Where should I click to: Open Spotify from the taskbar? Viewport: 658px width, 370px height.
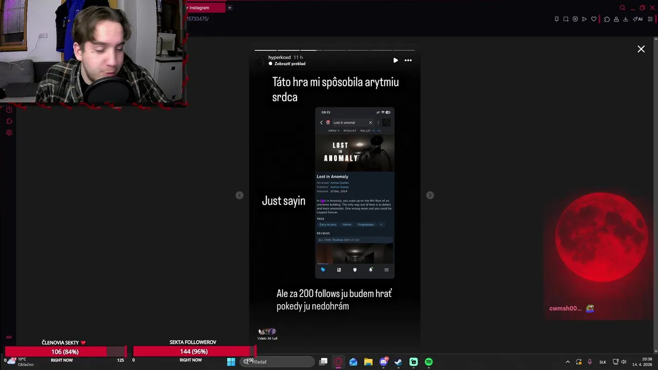429,362
